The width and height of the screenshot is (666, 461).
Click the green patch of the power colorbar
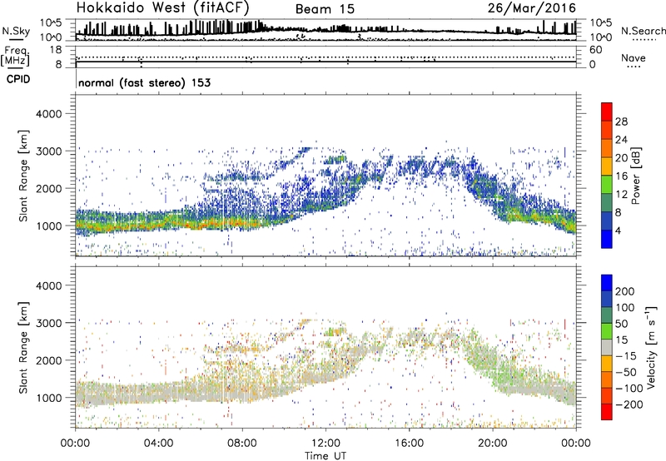pos(607,184)
